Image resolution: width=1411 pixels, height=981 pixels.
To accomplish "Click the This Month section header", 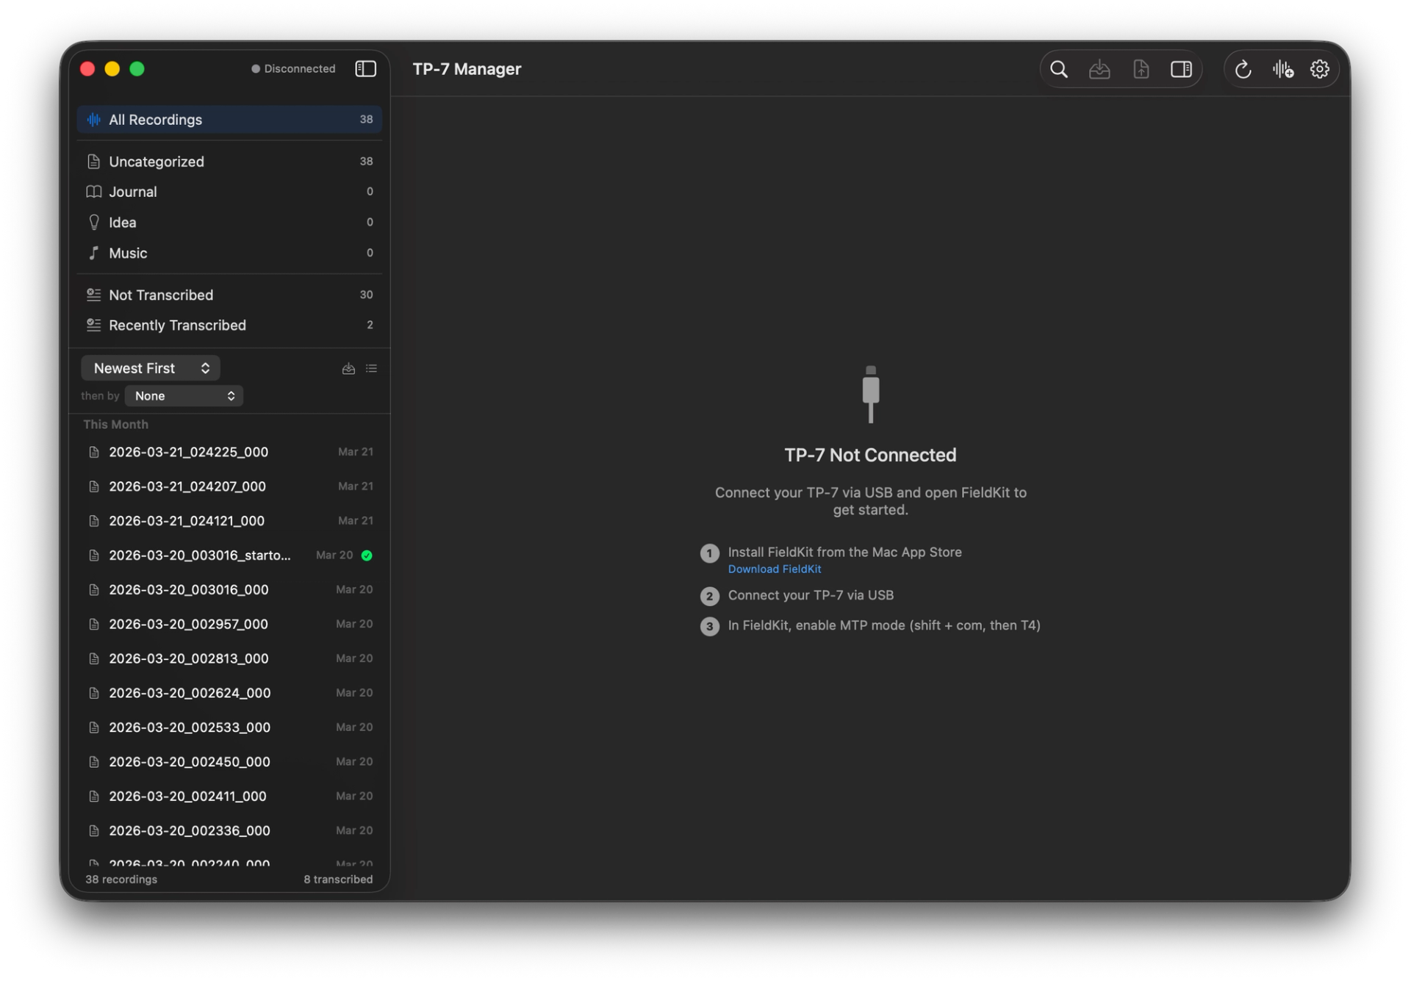I will pos(115,425).
